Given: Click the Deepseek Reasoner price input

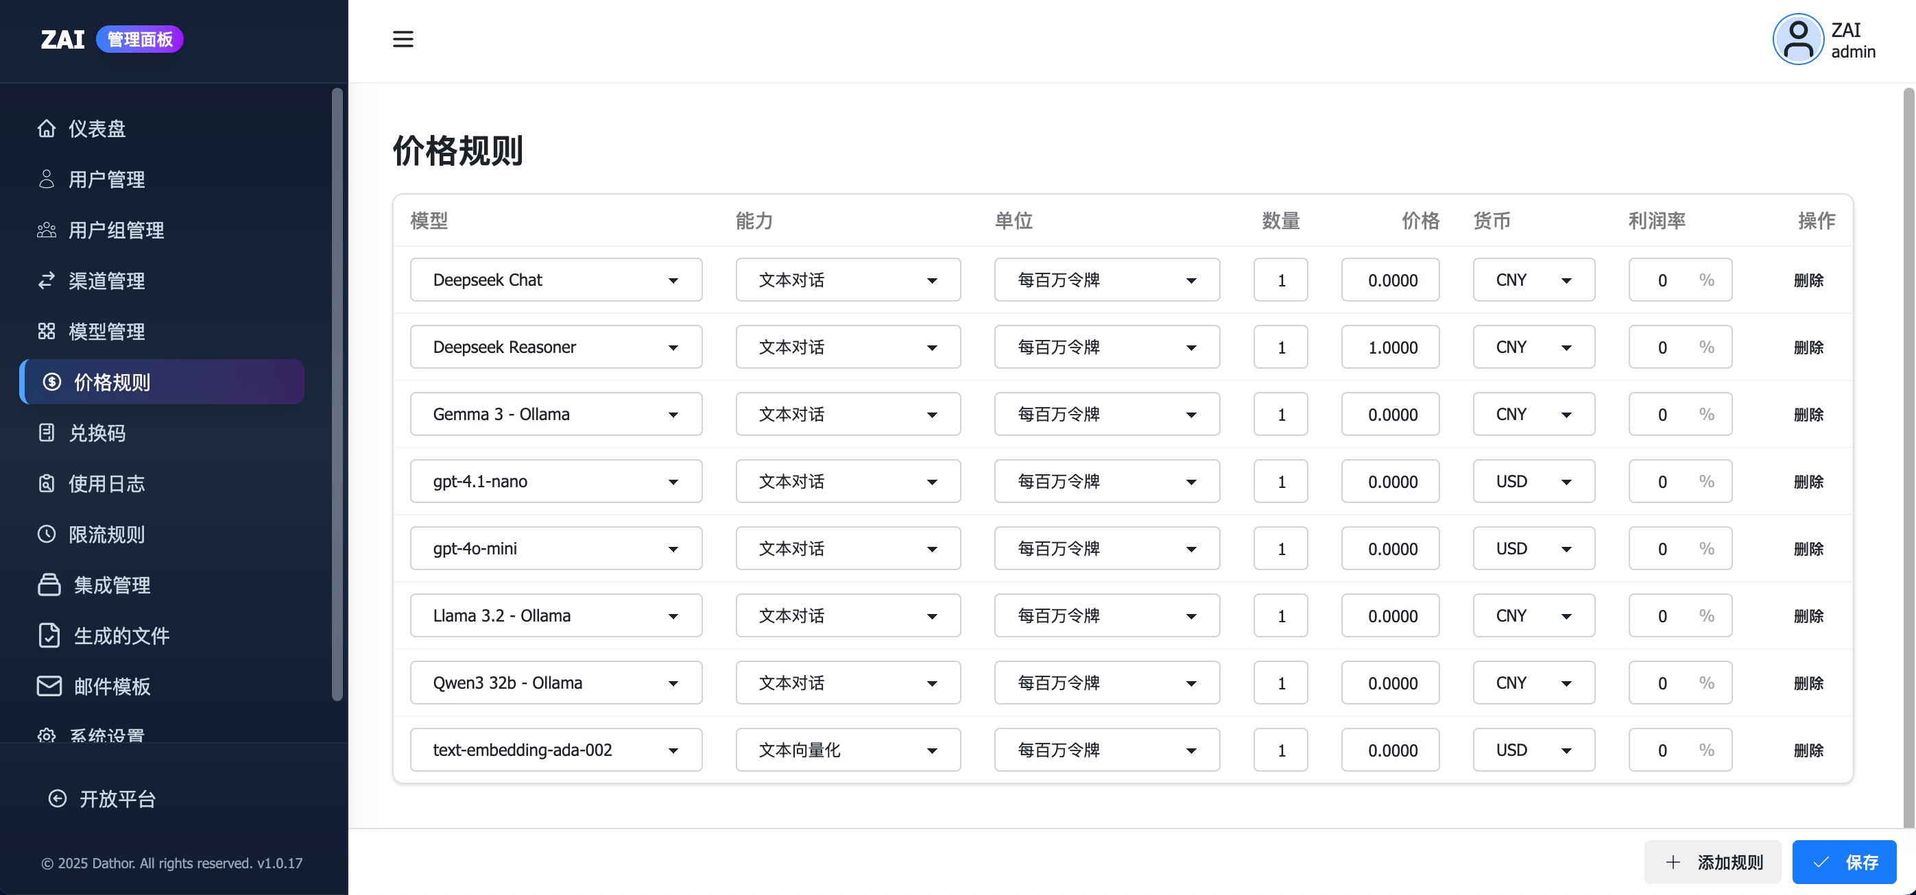Looking at the screenshot, I should coord(1390,347).
